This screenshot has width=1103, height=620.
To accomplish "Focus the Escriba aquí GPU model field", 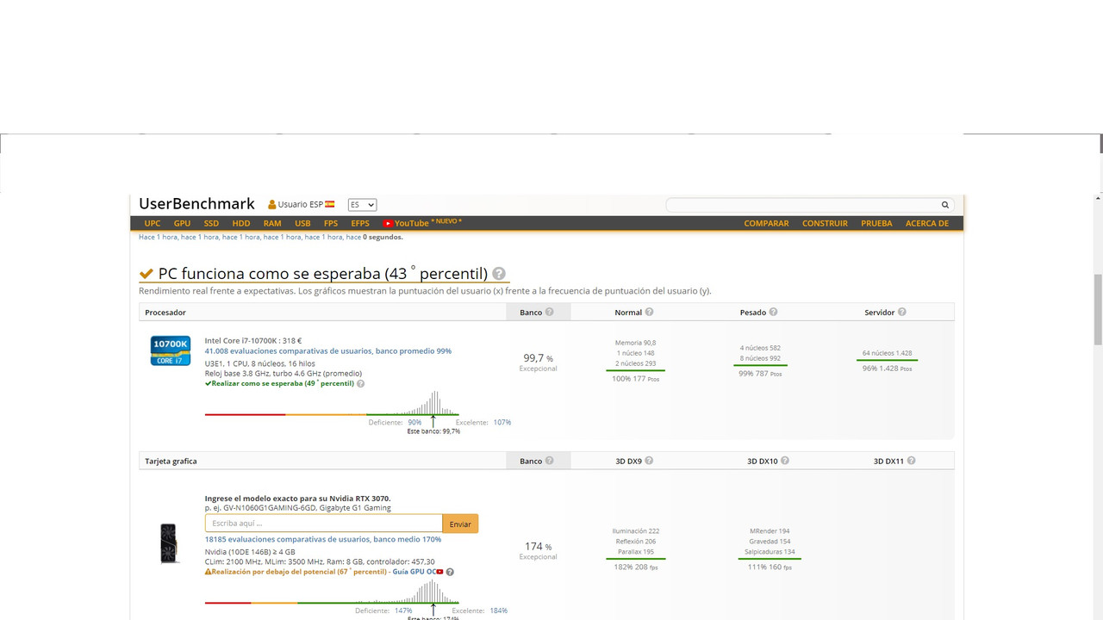I will point(324,523).
